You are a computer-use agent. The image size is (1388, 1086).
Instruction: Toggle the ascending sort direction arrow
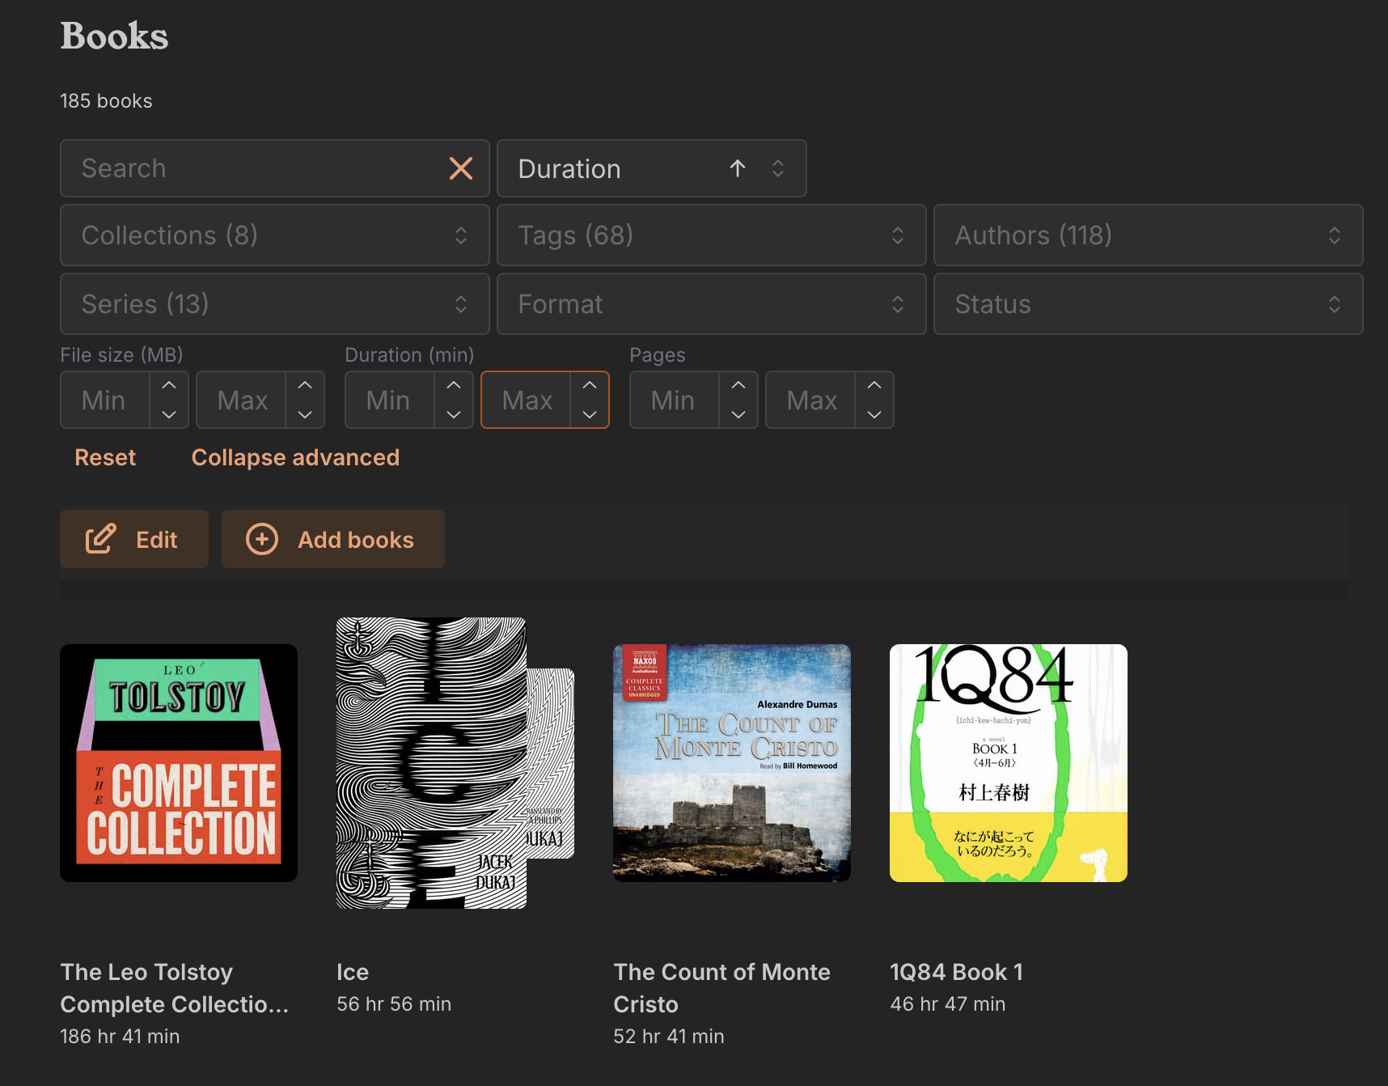tap(737, 168)
